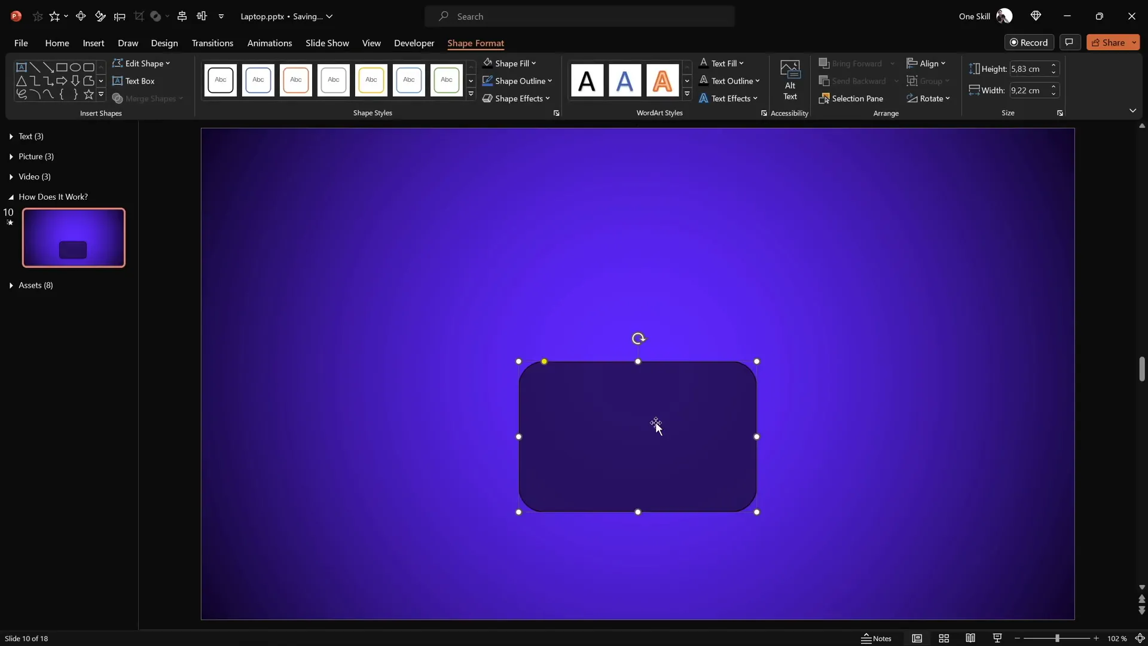Click the Share button
The width and height of the screenshot is (1148, 646).
[x=1112, y=42]
